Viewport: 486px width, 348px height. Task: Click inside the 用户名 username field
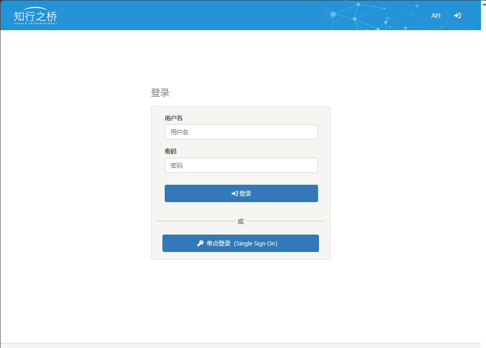pos(241,132)
